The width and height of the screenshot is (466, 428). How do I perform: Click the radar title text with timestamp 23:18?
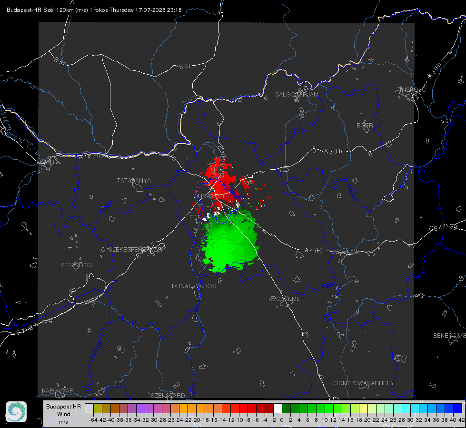tap(94, 10)
